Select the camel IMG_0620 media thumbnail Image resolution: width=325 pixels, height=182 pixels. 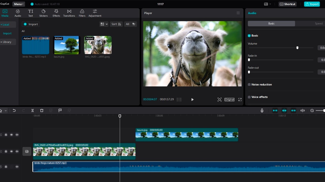pyautogui.click(x=98, y=45)
